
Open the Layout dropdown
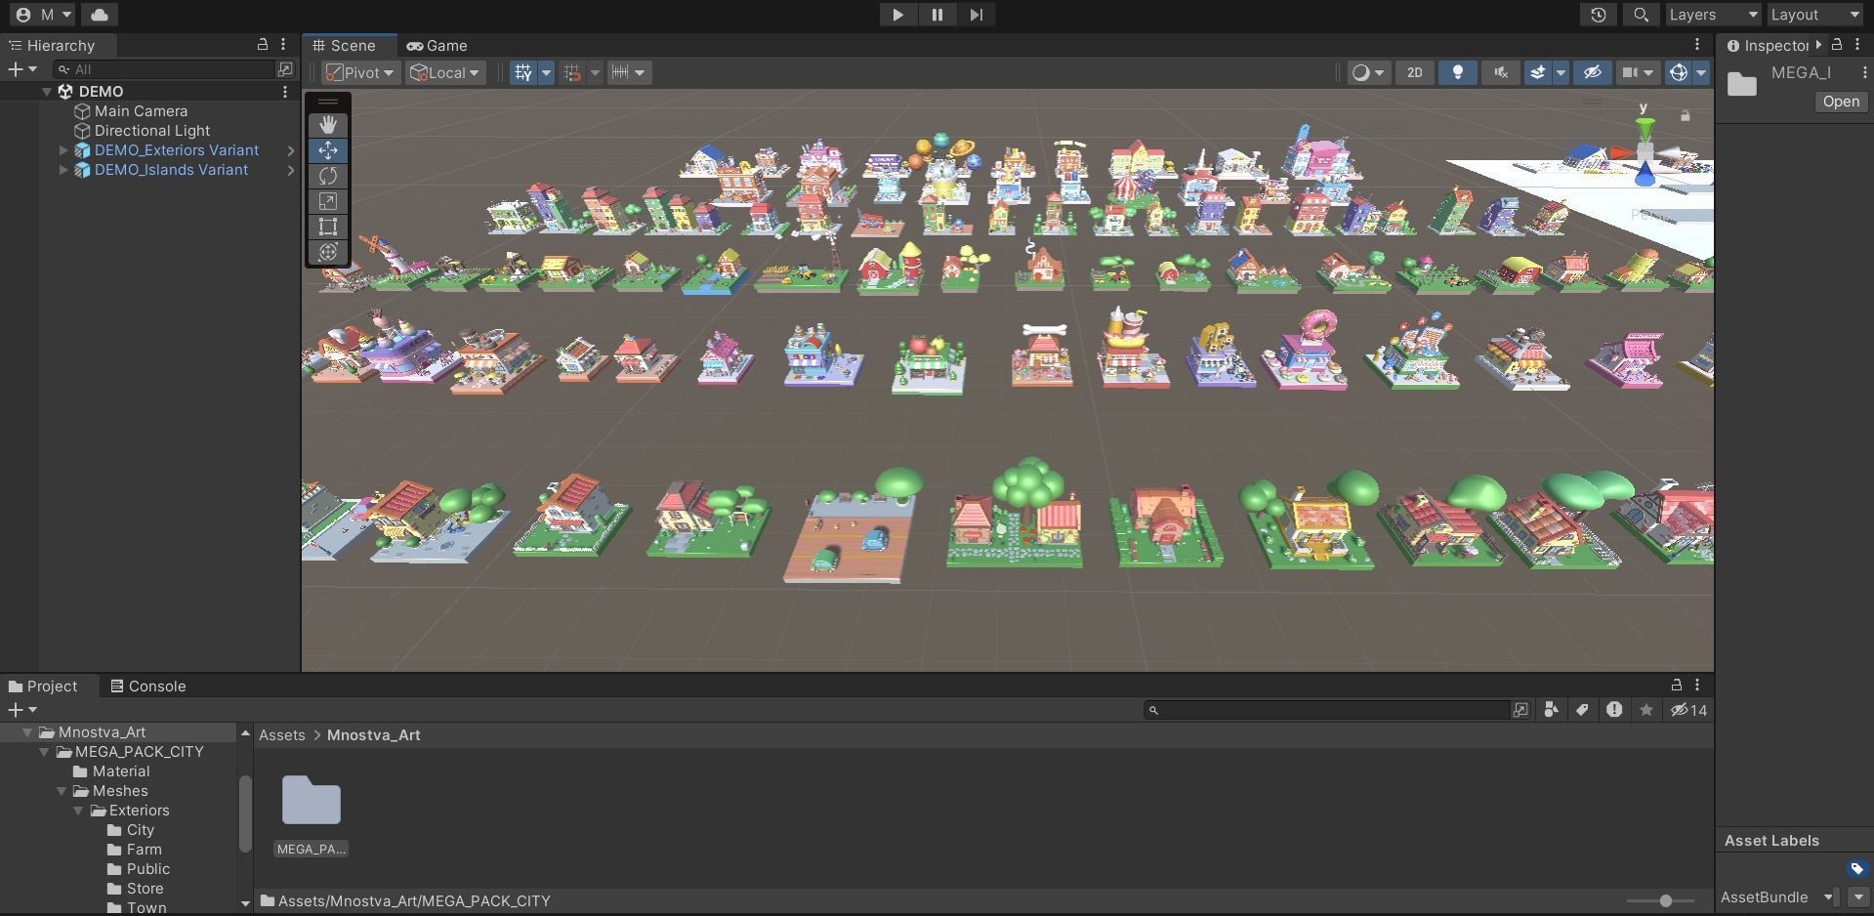[x=1815, y=15]
